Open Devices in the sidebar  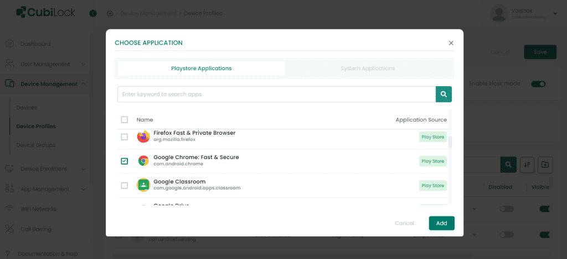tap(27, 108)
